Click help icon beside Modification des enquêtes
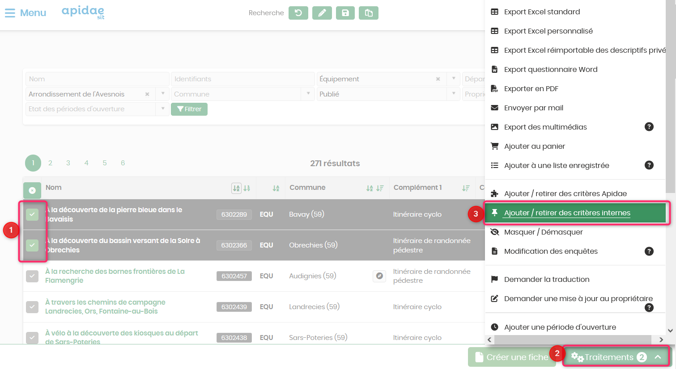Viewport: 676px width, 369px height. (x=649, y=251)
